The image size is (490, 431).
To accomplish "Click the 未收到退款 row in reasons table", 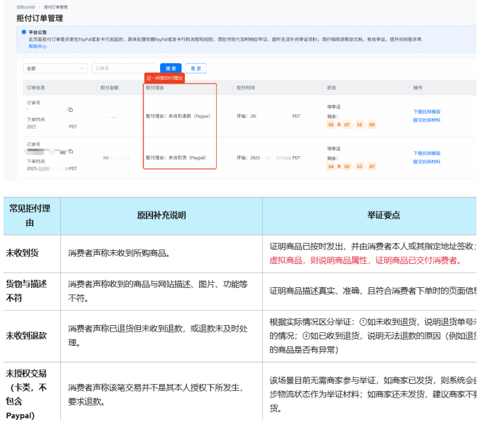I will [27, 335].
